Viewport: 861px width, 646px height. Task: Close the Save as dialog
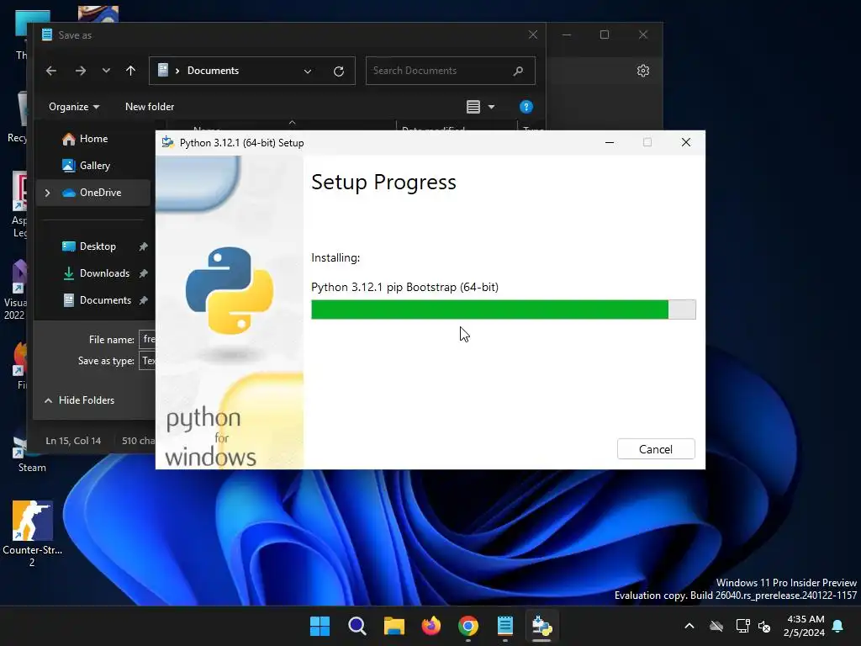click(532, 34)
